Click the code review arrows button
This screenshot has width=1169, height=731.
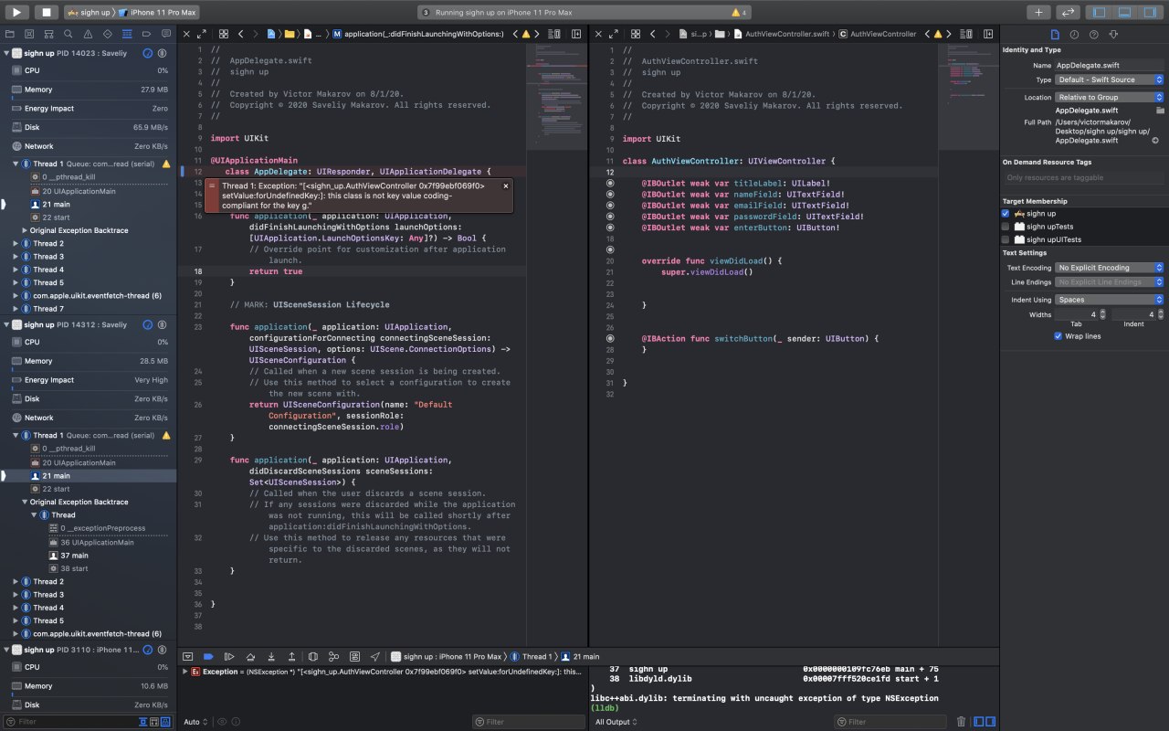1068,12
